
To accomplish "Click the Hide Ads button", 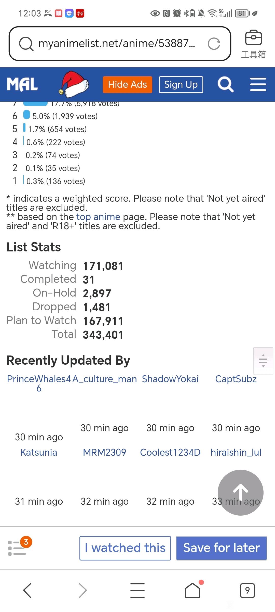I will [128, 84].
